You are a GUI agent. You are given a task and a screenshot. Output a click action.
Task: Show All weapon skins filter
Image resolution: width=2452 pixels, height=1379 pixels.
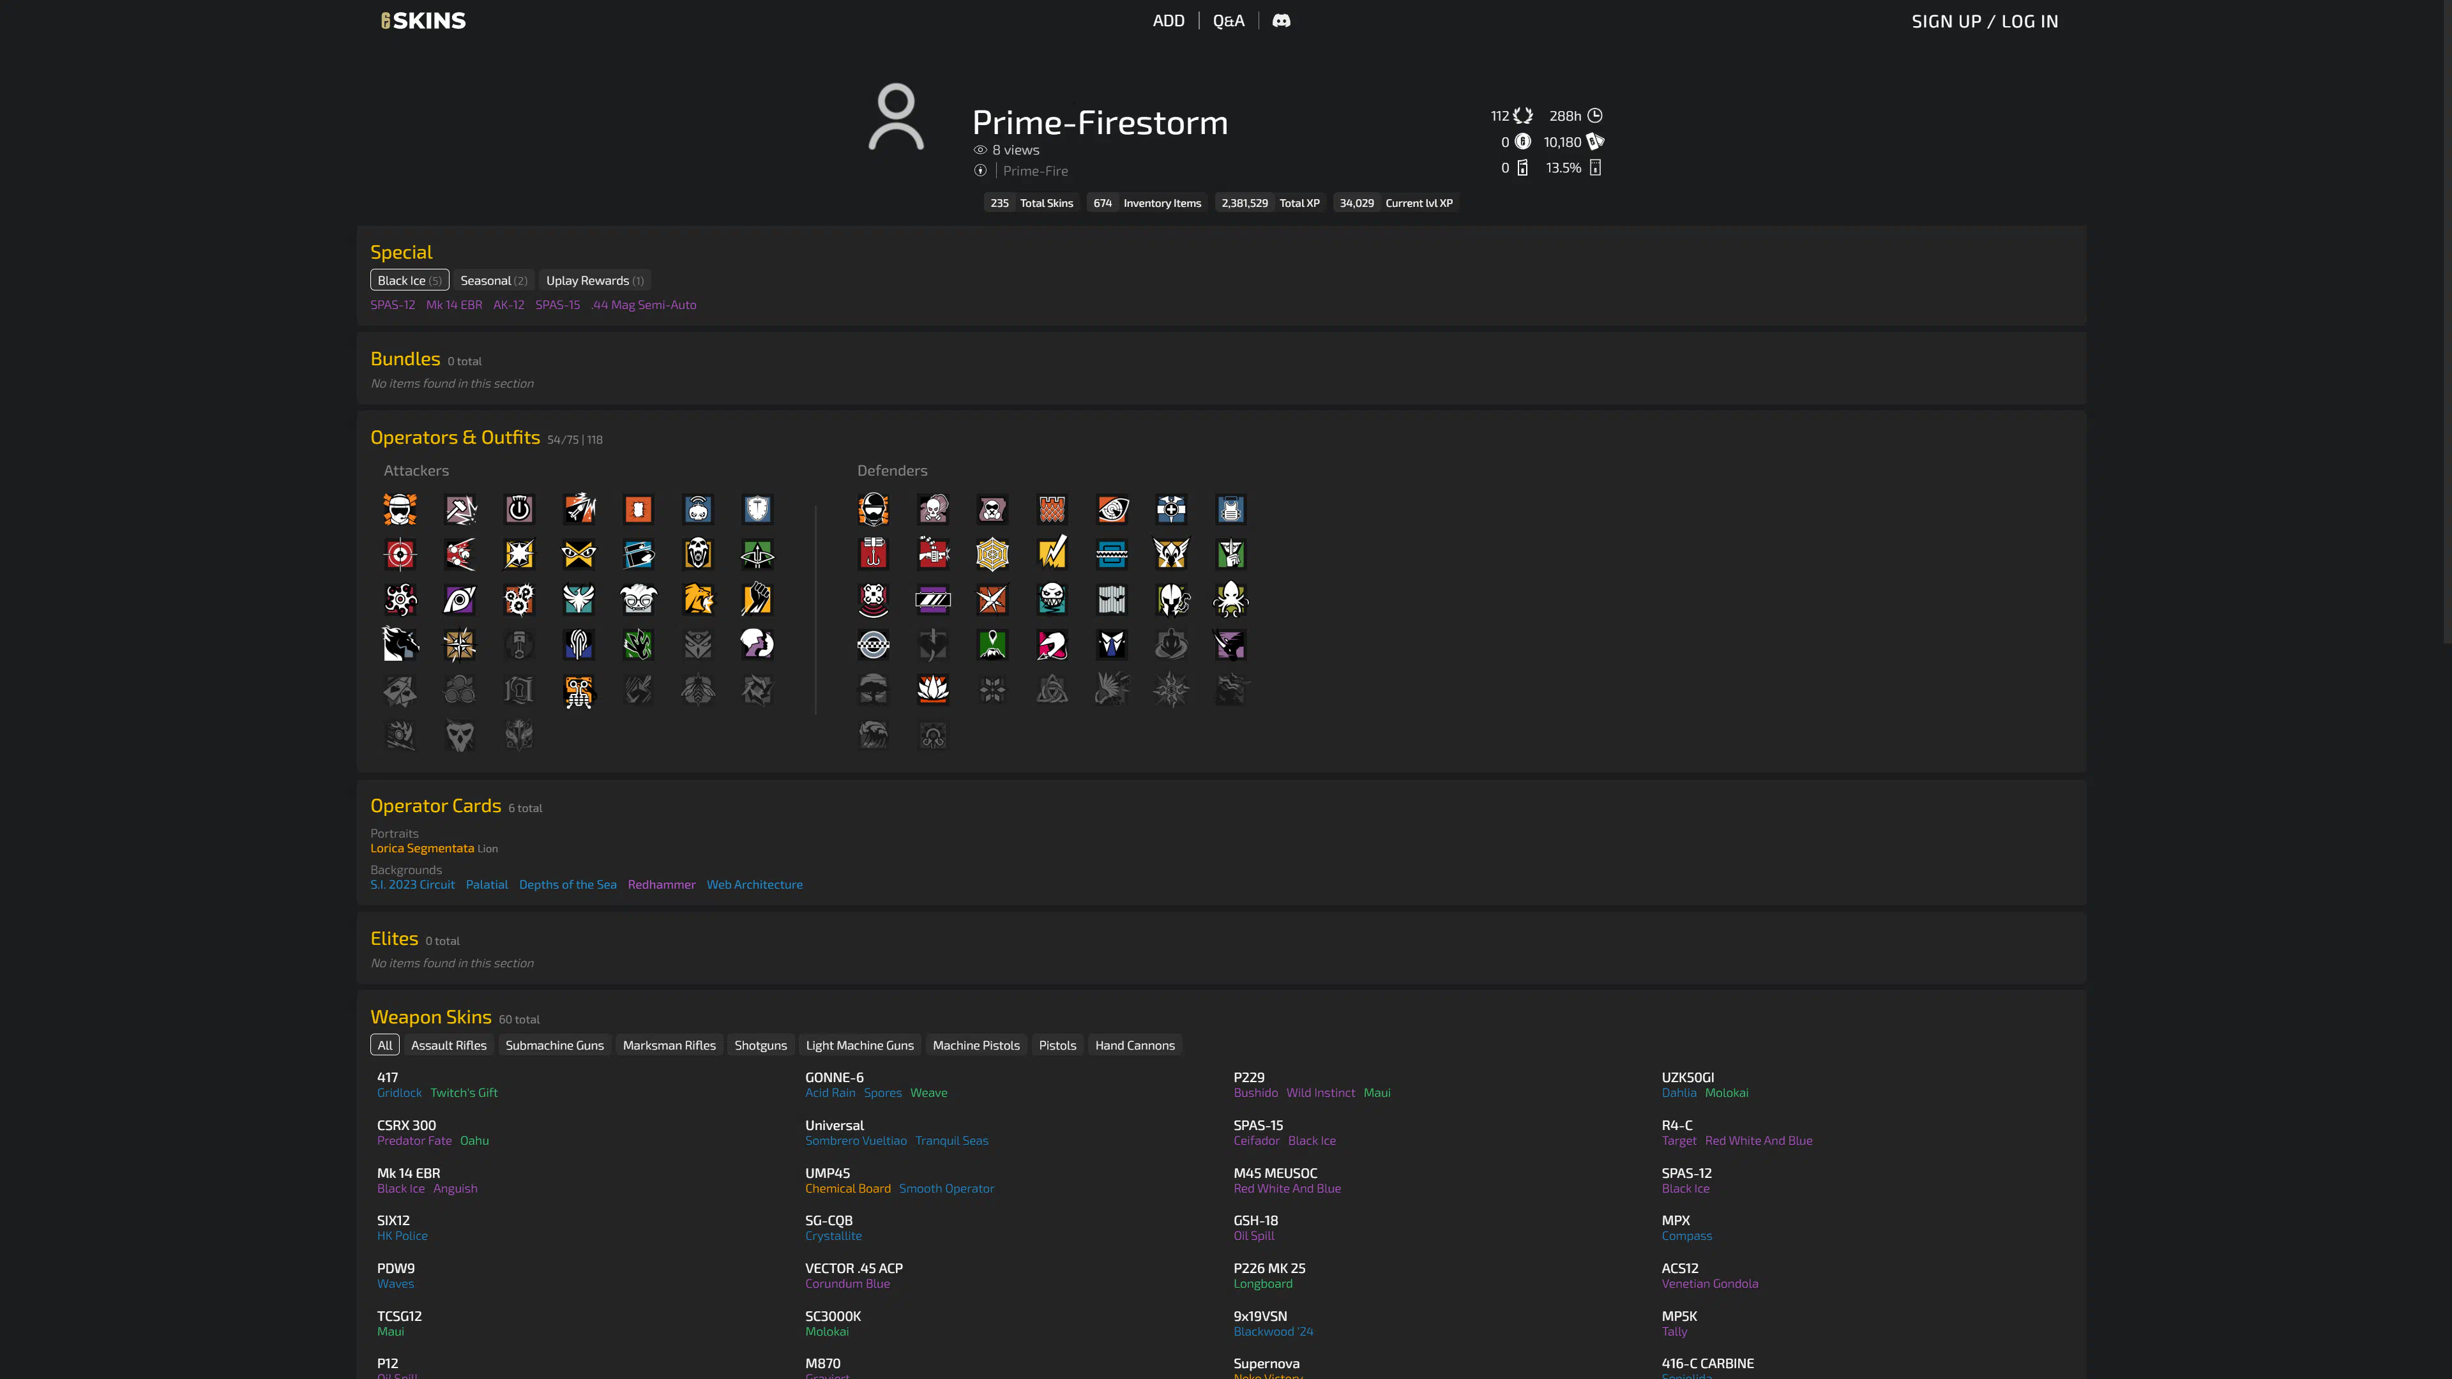(384, 1045)
